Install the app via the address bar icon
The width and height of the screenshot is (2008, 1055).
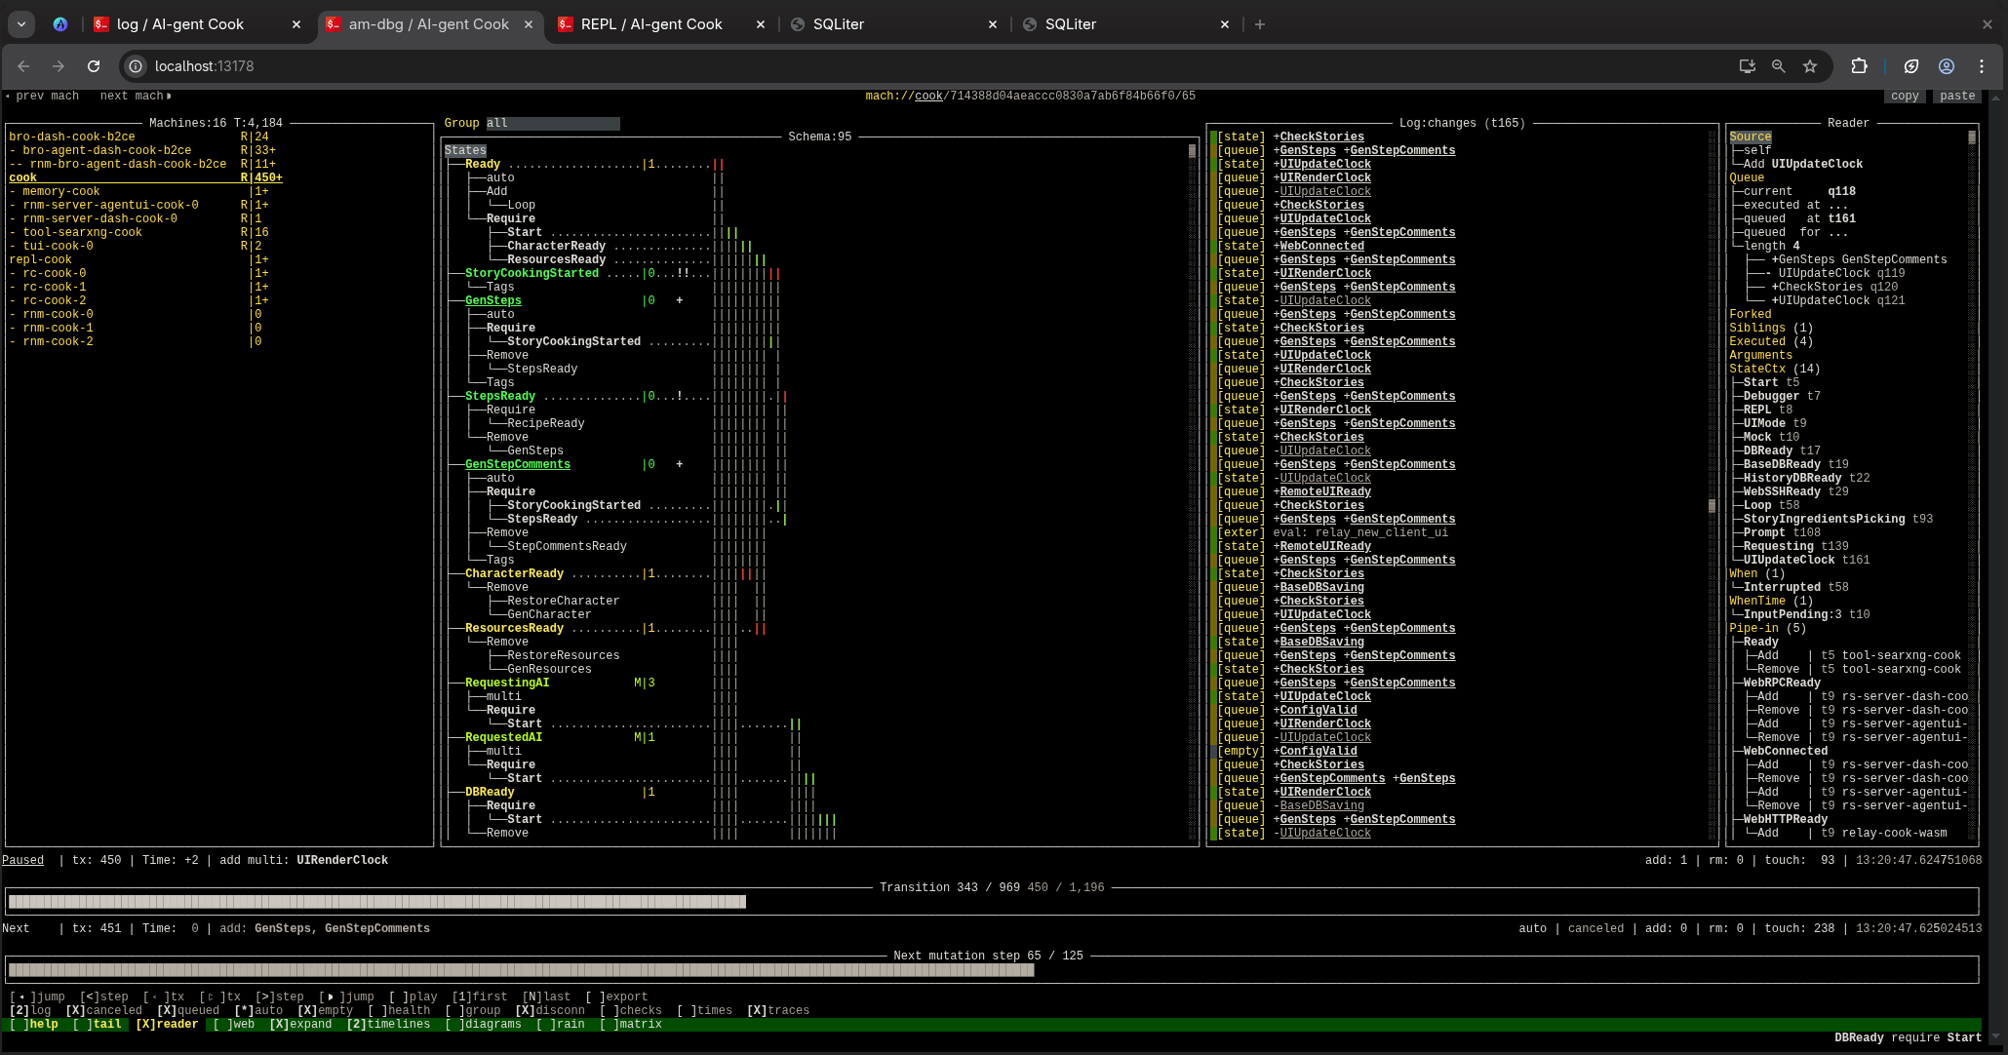tap(1748, 66)
